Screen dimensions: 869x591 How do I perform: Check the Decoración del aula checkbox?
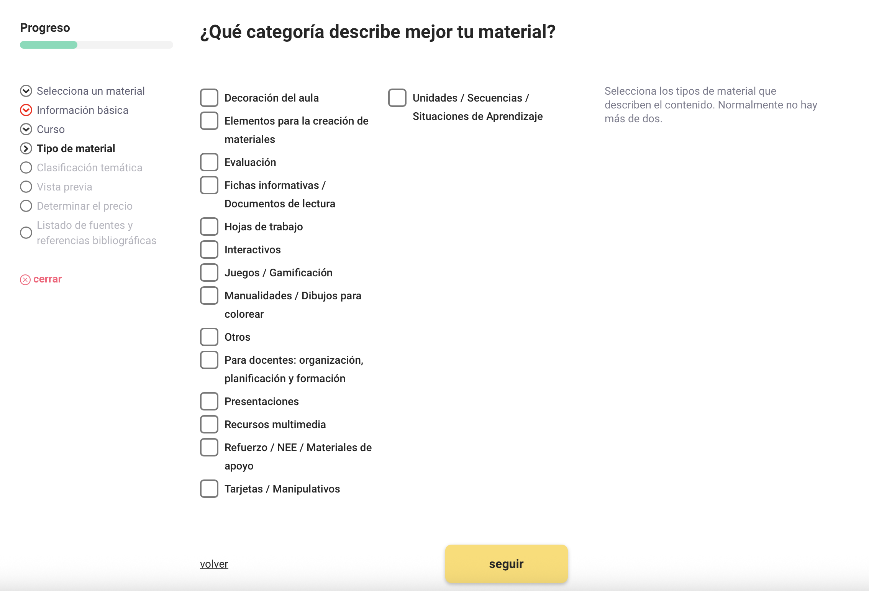tap(209, 98)
